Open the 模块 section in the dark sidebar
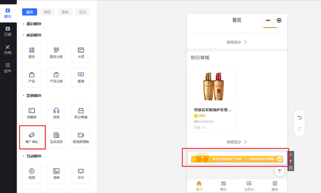Viewport: 321px width, 193px height. (x=8, y=13)
